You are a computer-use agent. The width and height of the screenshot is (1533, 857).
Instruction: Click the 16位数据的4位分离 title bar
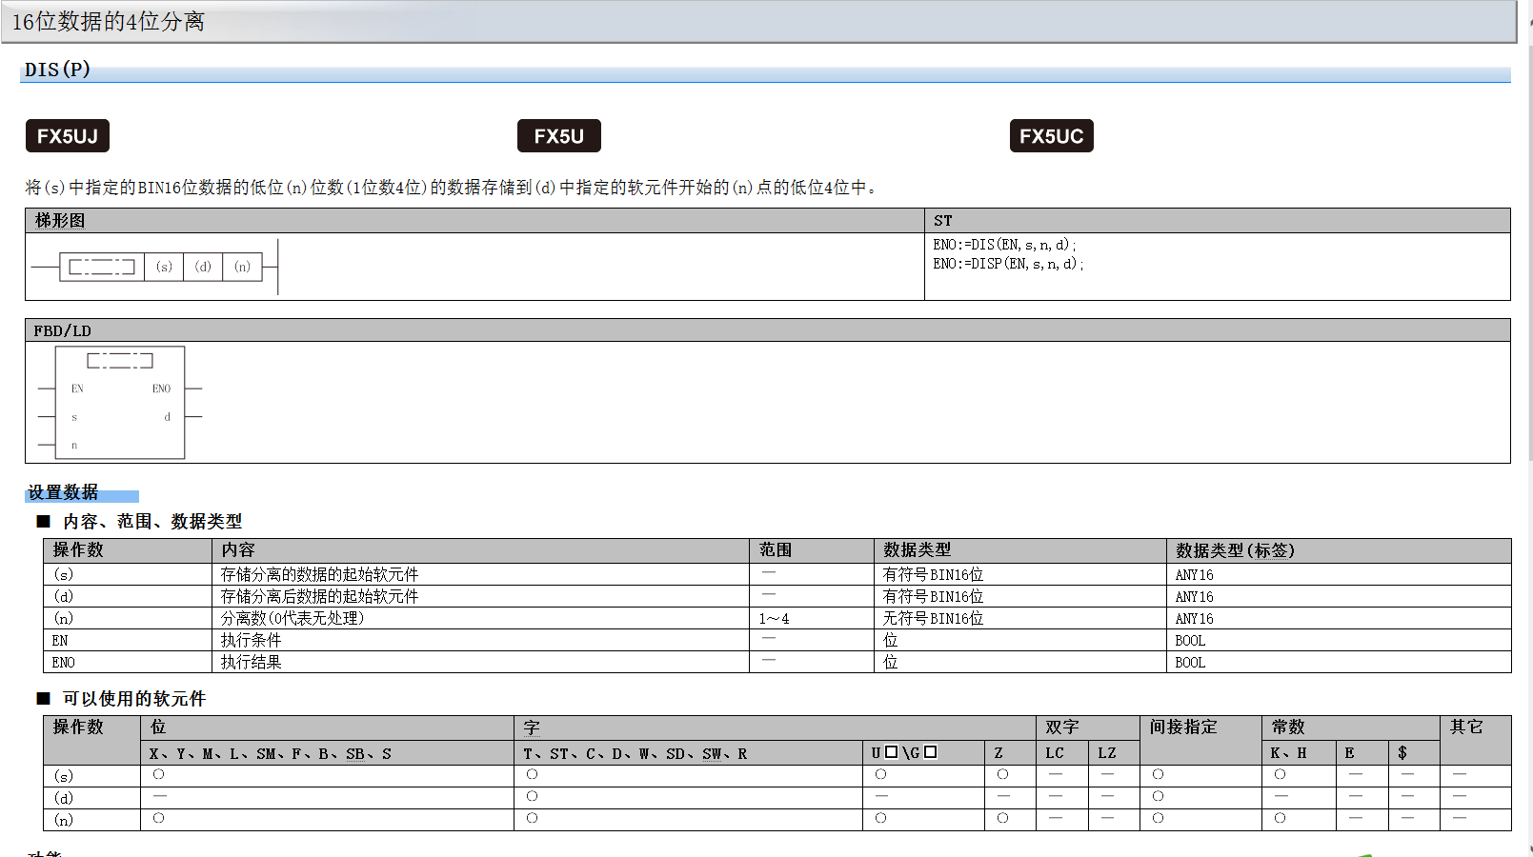point(108,22)
